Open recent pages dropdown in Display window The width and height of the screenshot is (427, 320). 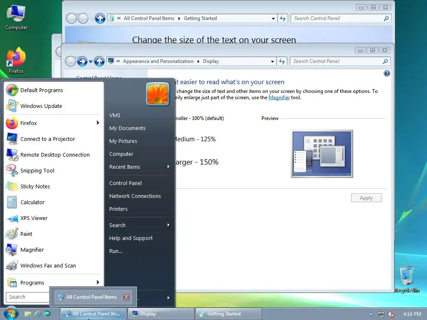coord(90,62)
